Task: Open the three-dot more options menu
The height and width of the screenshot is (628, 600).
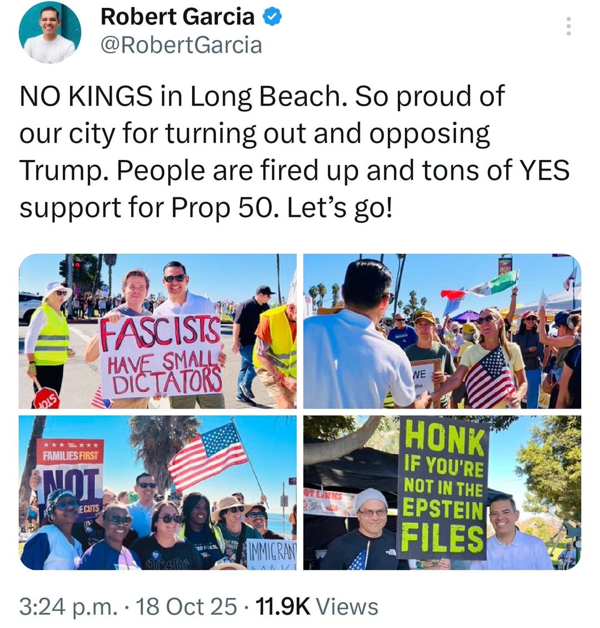Action: pyautogui.click(x=568, y=27)
